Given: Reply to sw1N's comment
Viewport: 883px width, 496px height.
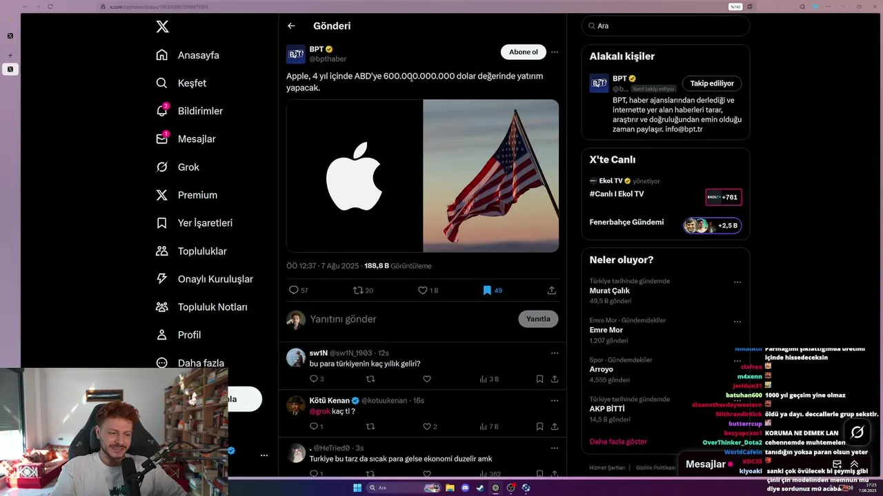Looking at the screenshot, I should 316,379.
